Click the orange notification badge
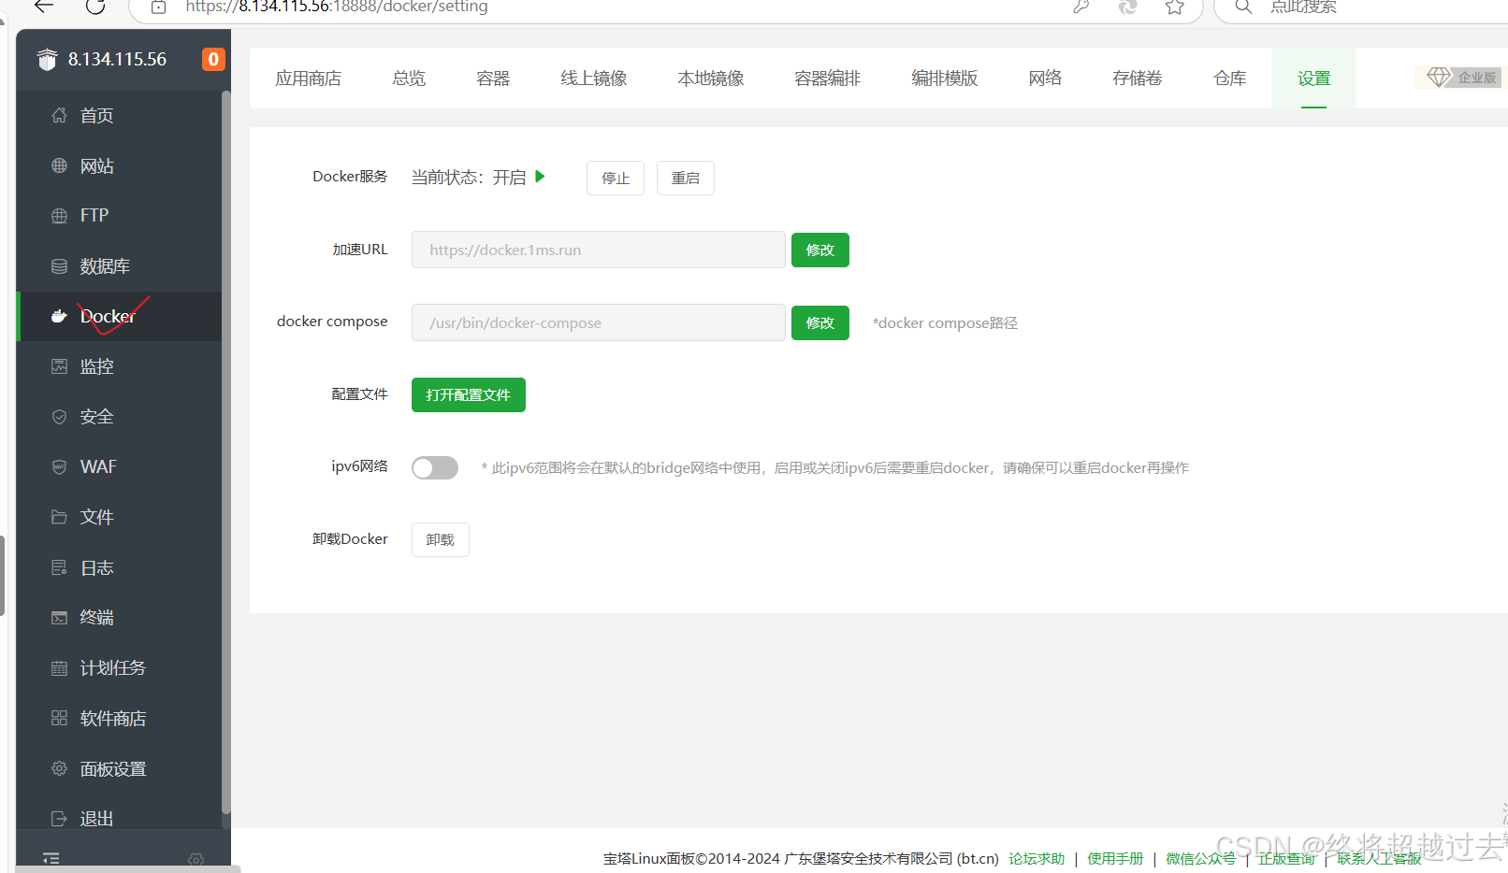This screenshot has height=873, width=1508. pyautogui.click(x=213, y=59)
